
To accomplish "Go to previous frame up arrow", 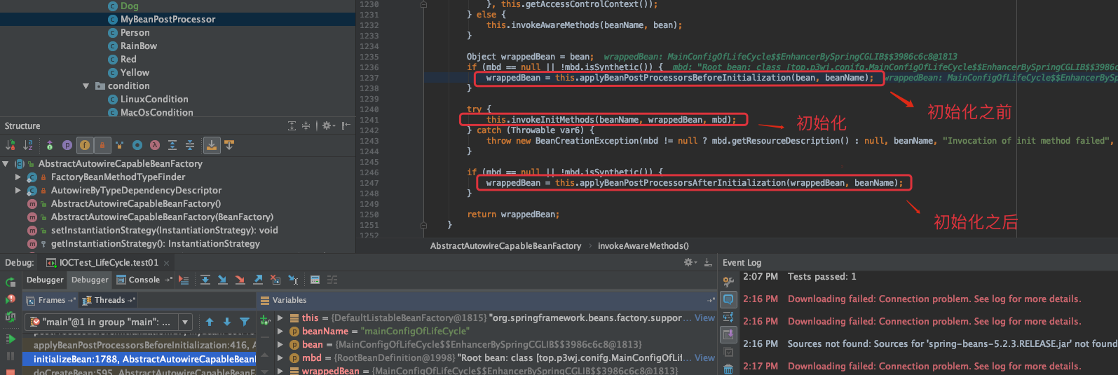I will (210, 322).
